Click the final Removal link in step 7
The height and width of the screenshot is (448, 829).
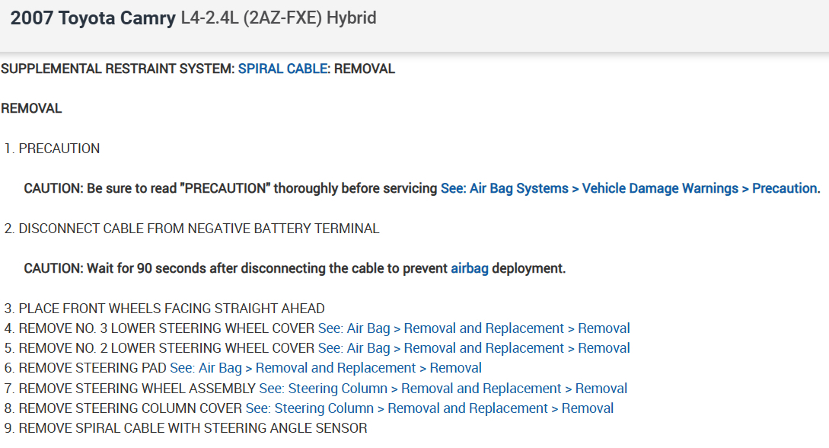tap(601, 389)
